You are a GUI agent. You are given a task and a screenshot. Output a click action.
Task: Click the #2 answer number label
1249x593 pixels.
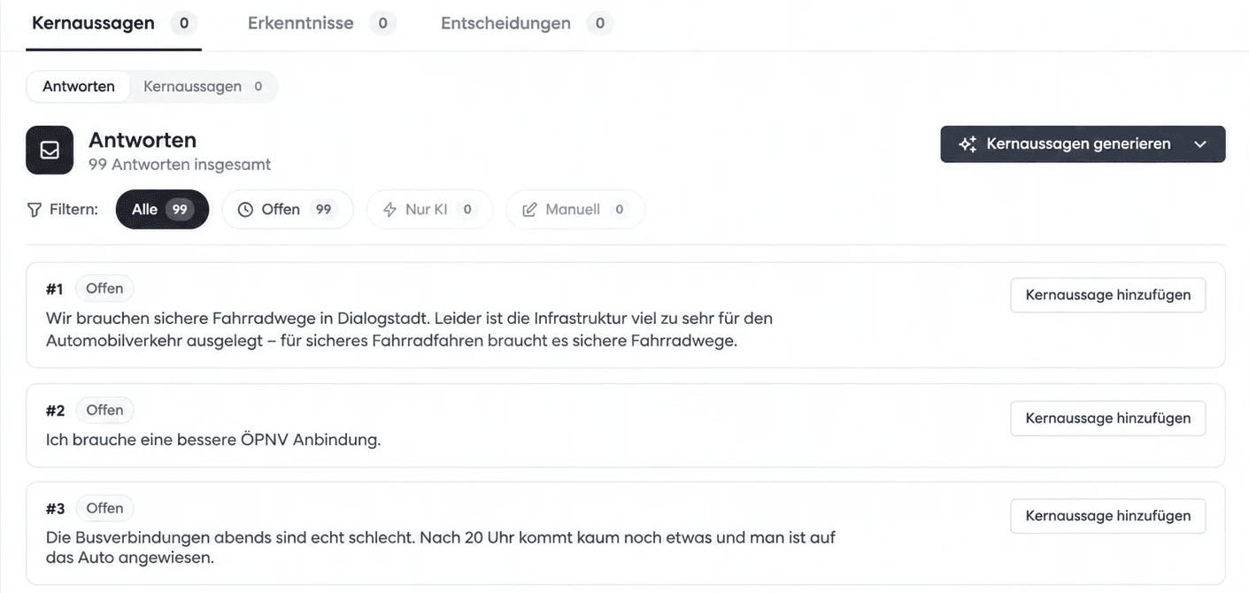point(55,410)
